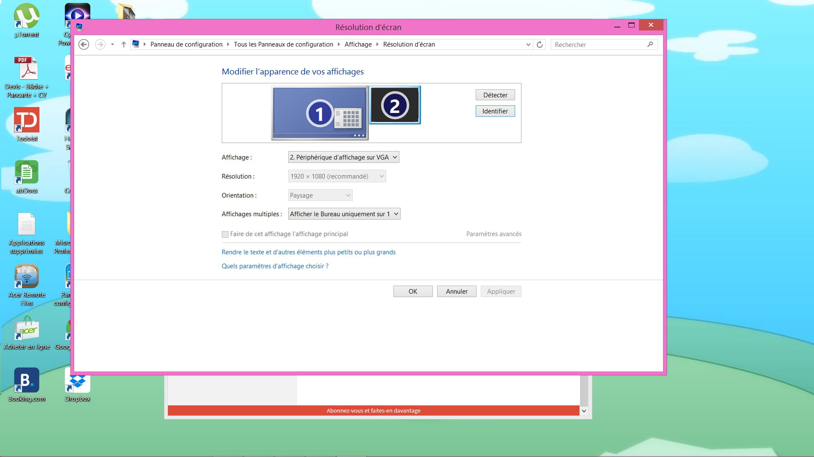
Task: Open 'Paramètres avancés' link
Action: (x=493, y=234)
